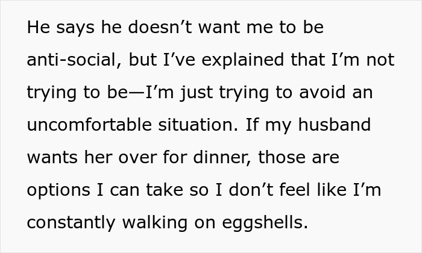422x253 pixels.
Task: Click the word "says" in first line
Action: (75, 29)
